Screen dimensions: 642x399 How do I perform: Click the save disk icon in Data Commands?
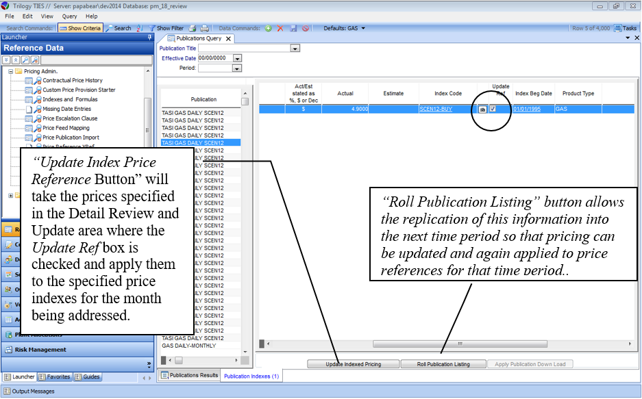[x=293, y=28]
